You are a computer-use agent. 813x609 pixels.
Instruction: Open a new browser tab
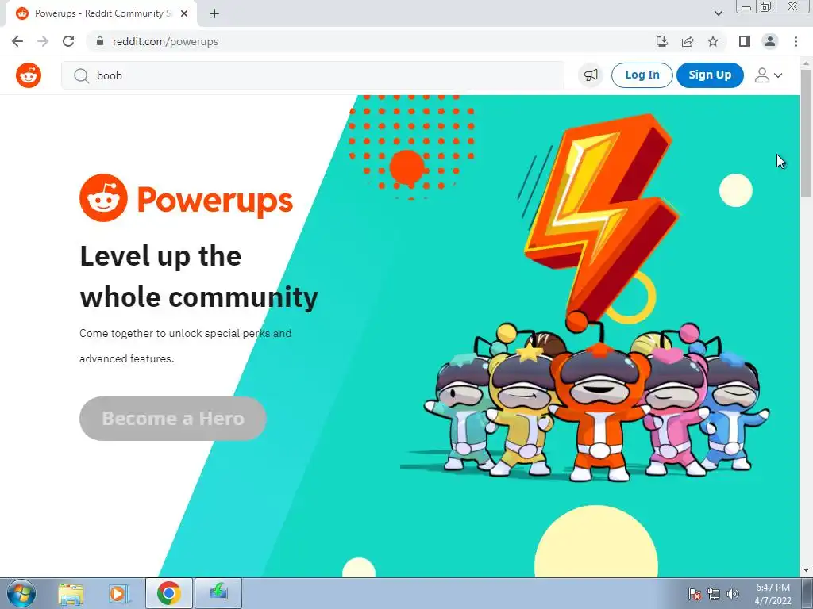click(214, 13)
